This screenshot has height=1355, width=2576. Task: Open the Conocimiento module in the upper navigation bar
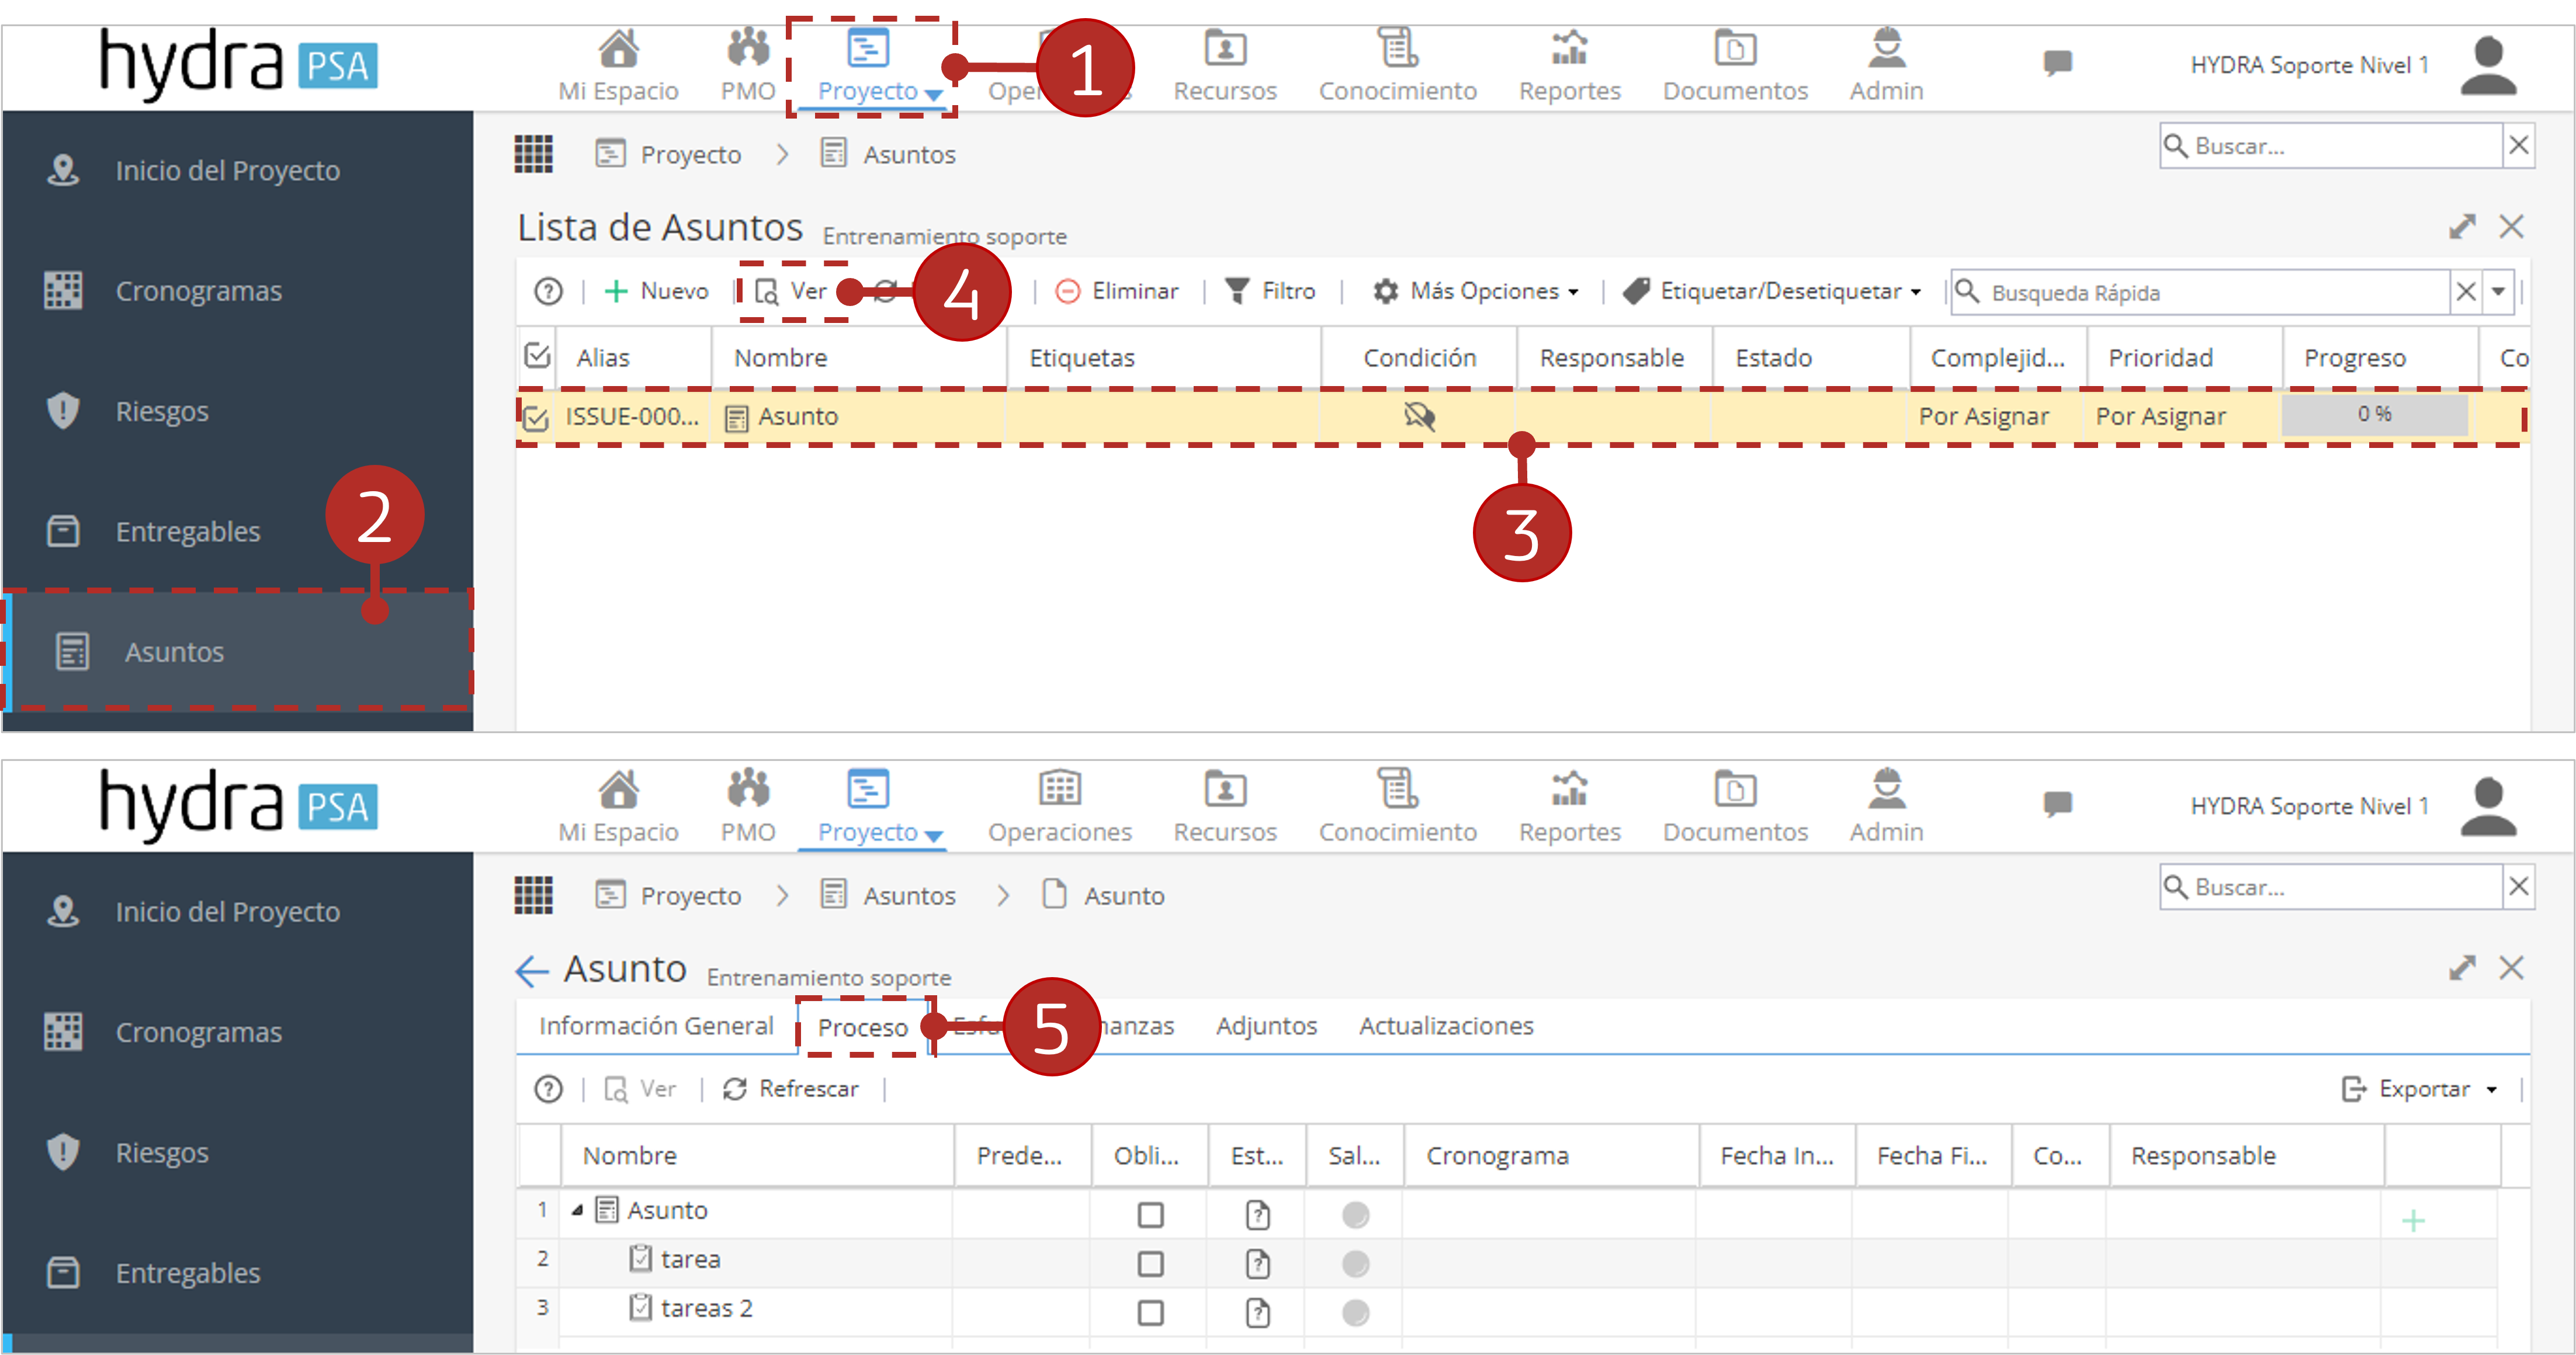(1397, 66)
